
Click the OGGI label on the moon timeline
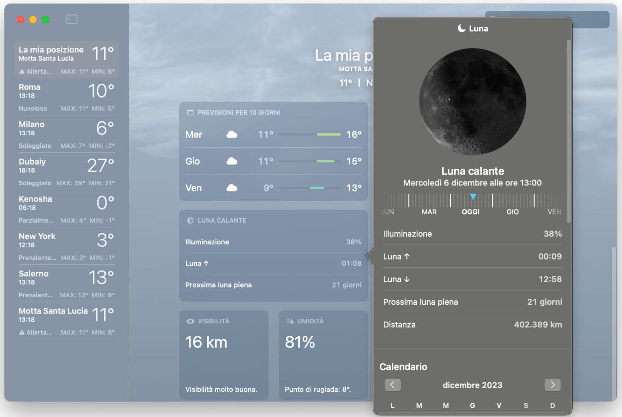point(471,212)
